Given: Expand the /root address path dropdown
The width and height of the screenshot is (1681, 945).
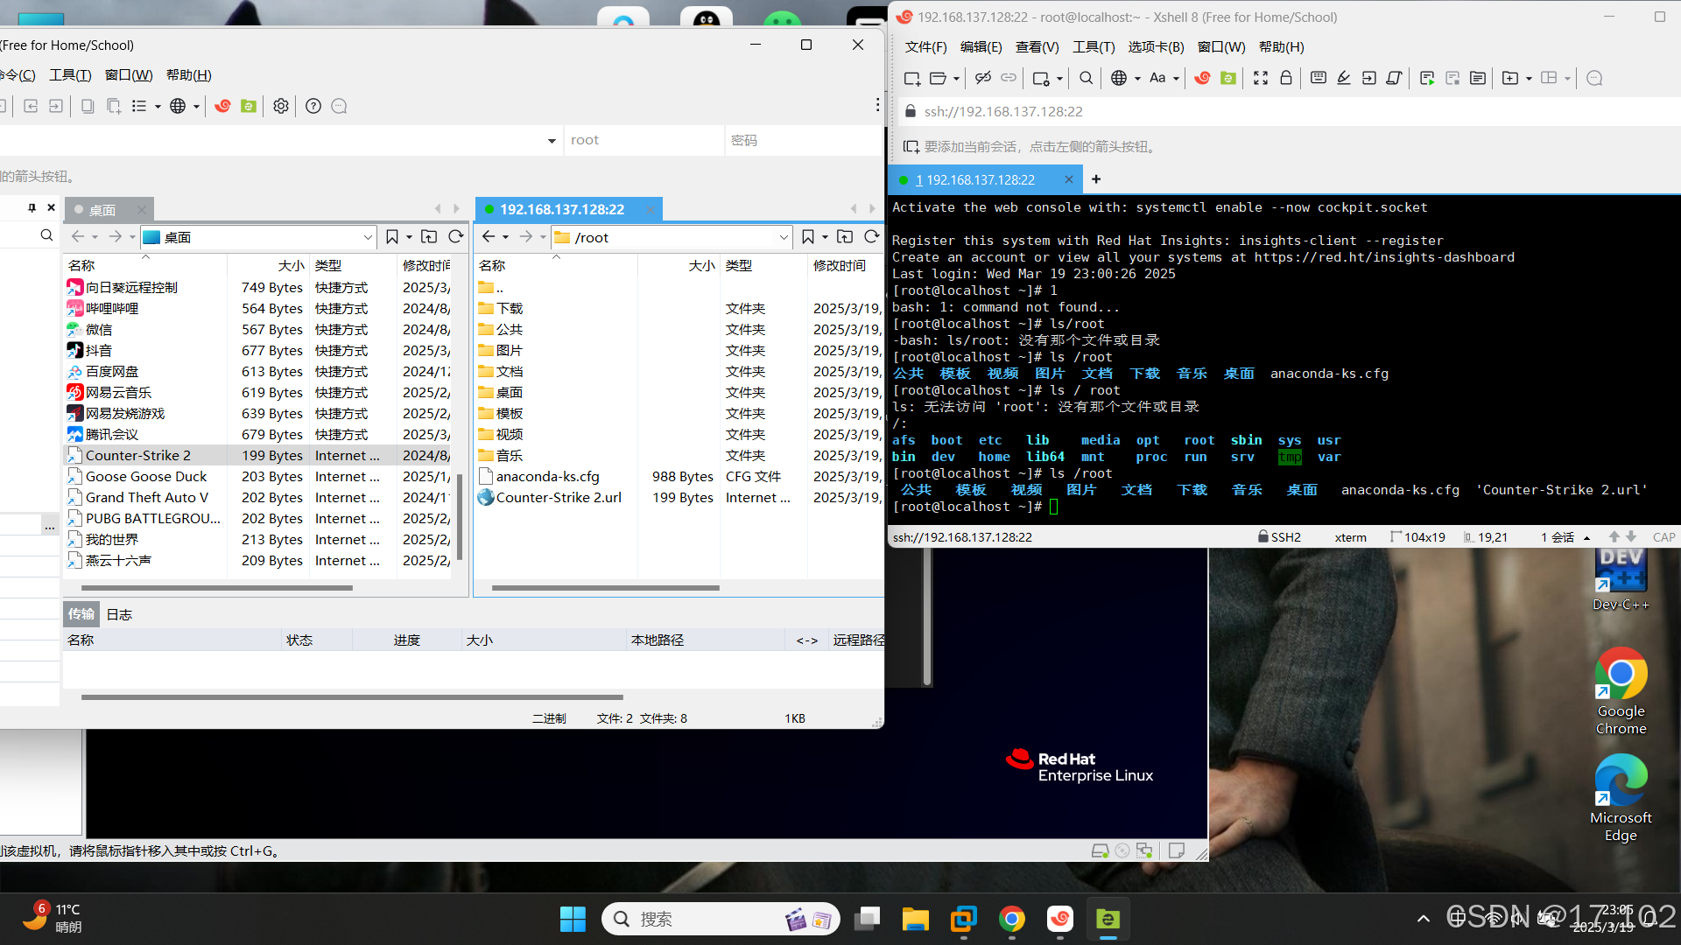Looking at the screenshot, I should point(783,236).
